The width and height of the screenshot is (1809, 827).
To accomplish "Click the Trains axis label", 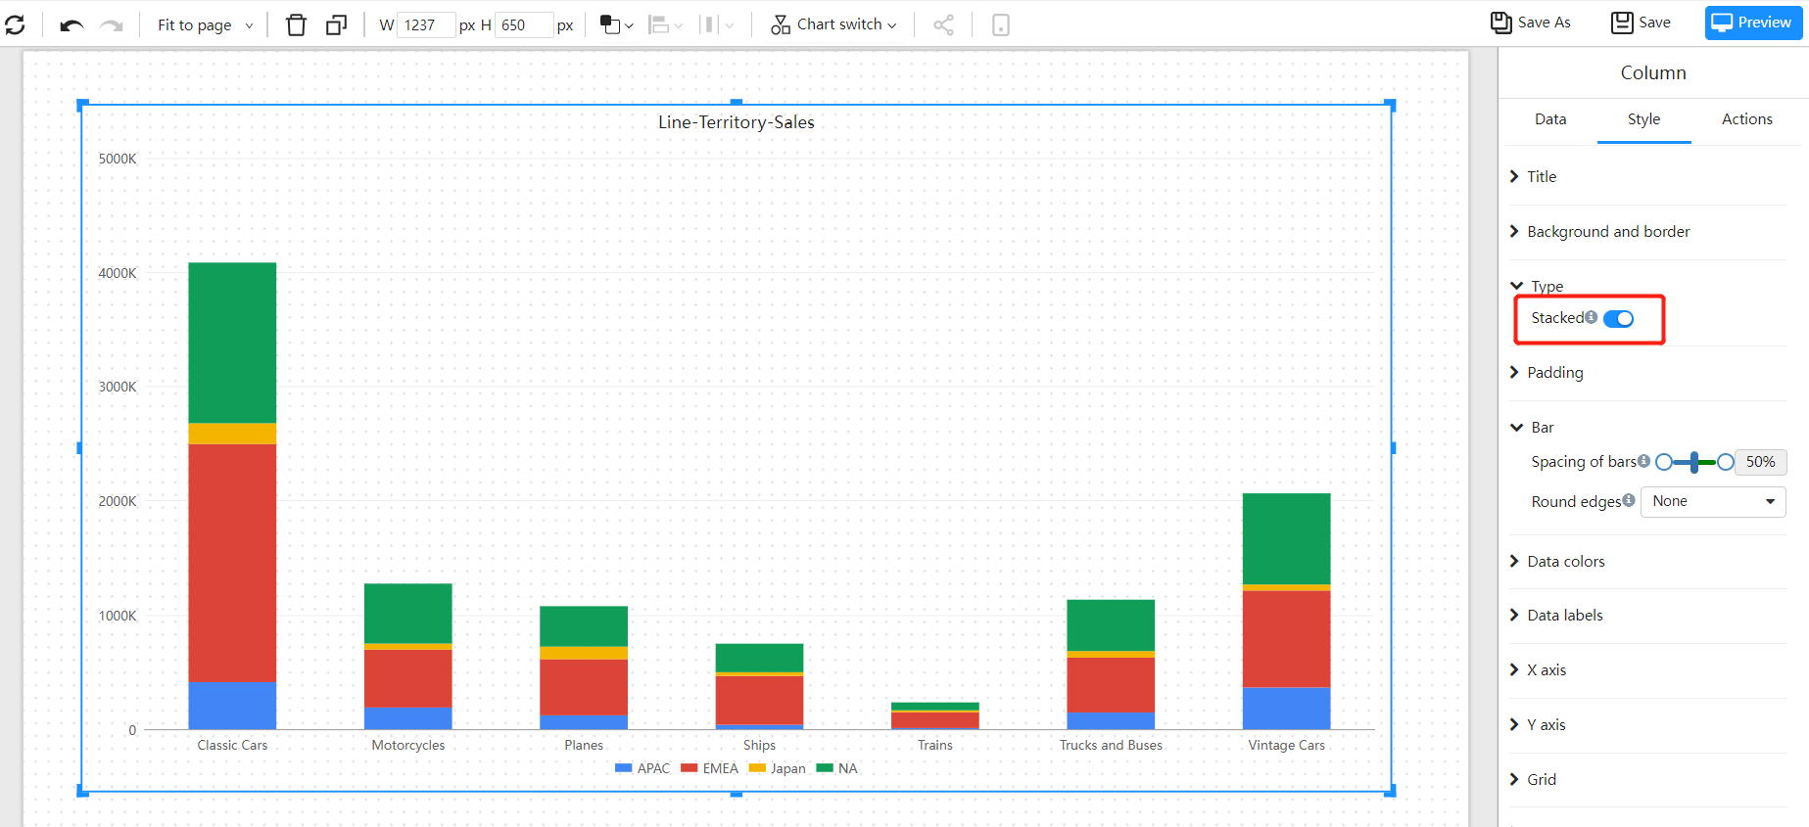I will point(935,746).
